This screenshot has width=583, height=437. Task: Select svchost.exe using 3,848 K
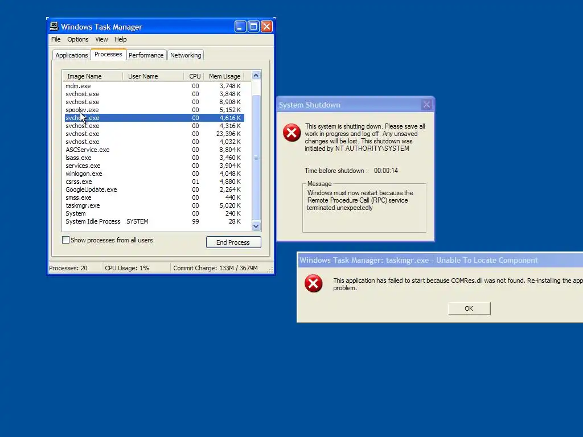[x=154, y=94]
